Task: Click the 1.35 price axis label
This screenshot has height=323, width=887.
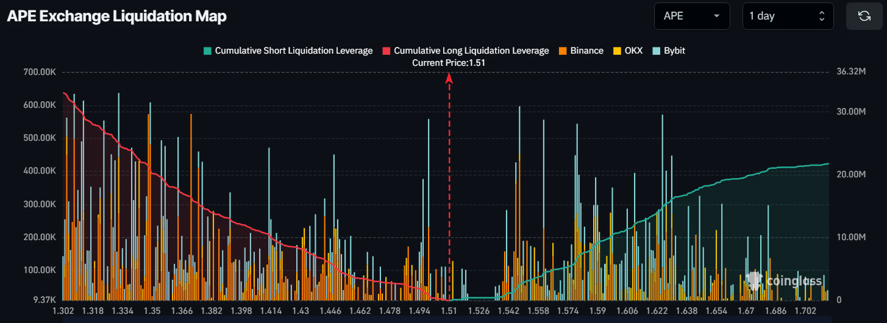Action: coord(152,311)
